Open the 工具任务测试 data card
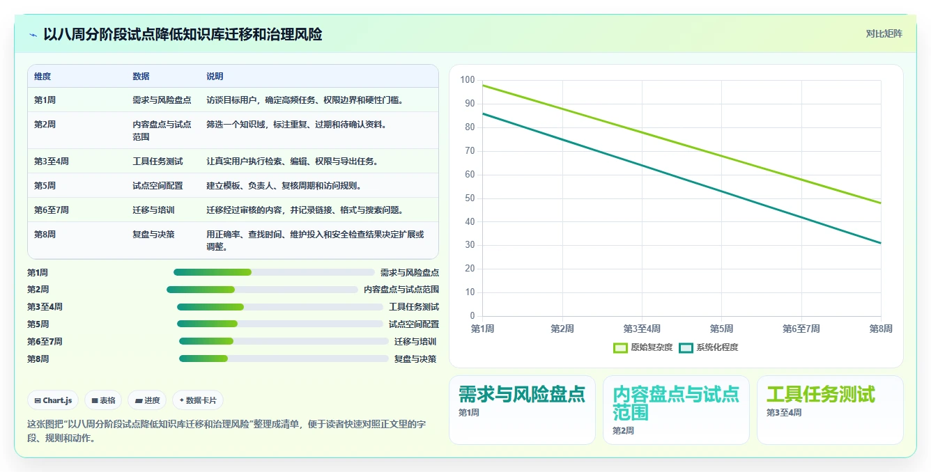Image resolution: width=931 pixels, height=472 pixels. 830,409
